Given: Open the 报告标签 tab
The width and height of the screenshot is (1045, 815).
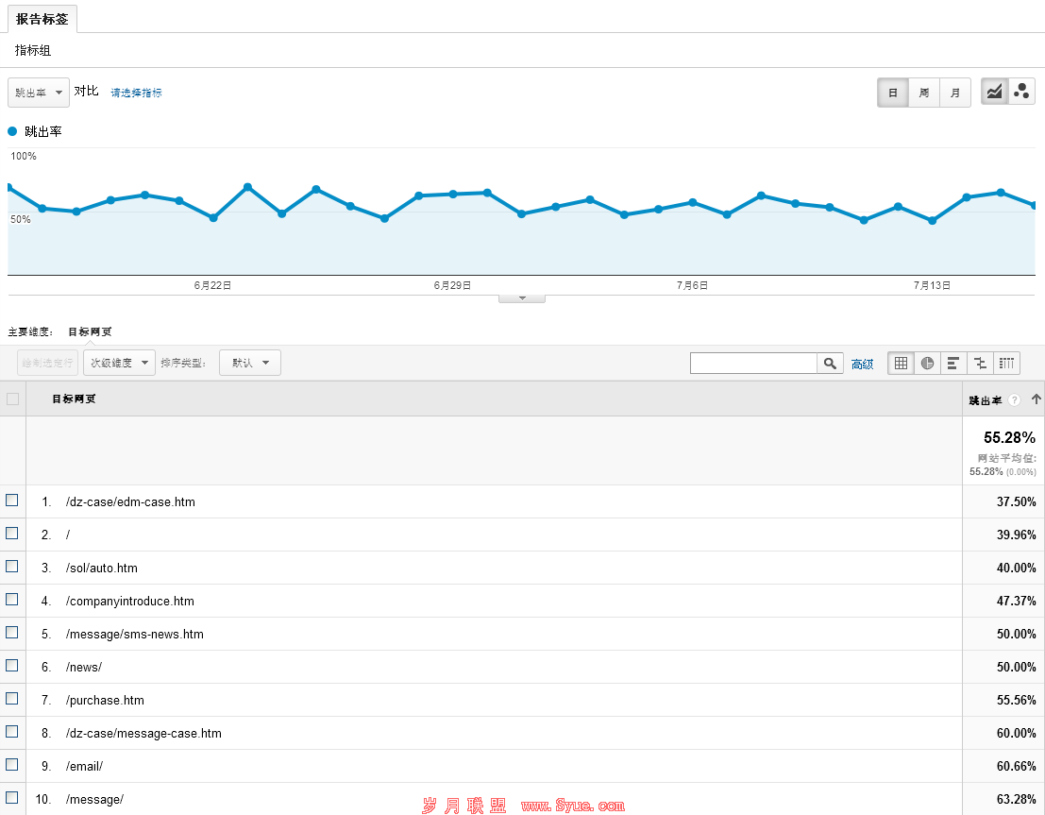Looking at the screenshot, I should pyautogui.click(x=42, y=19).
